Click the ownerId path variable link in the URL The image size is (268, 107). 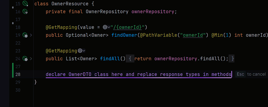click(130, 27)
